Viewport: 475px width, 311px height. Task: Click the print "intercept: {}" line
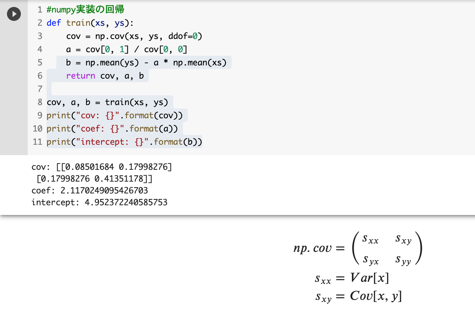coord(124,142)
